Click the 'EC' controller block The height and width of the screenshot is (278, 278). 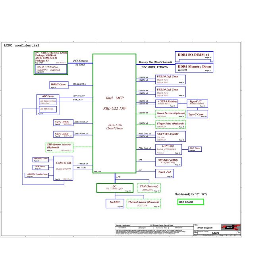(115, 188)
